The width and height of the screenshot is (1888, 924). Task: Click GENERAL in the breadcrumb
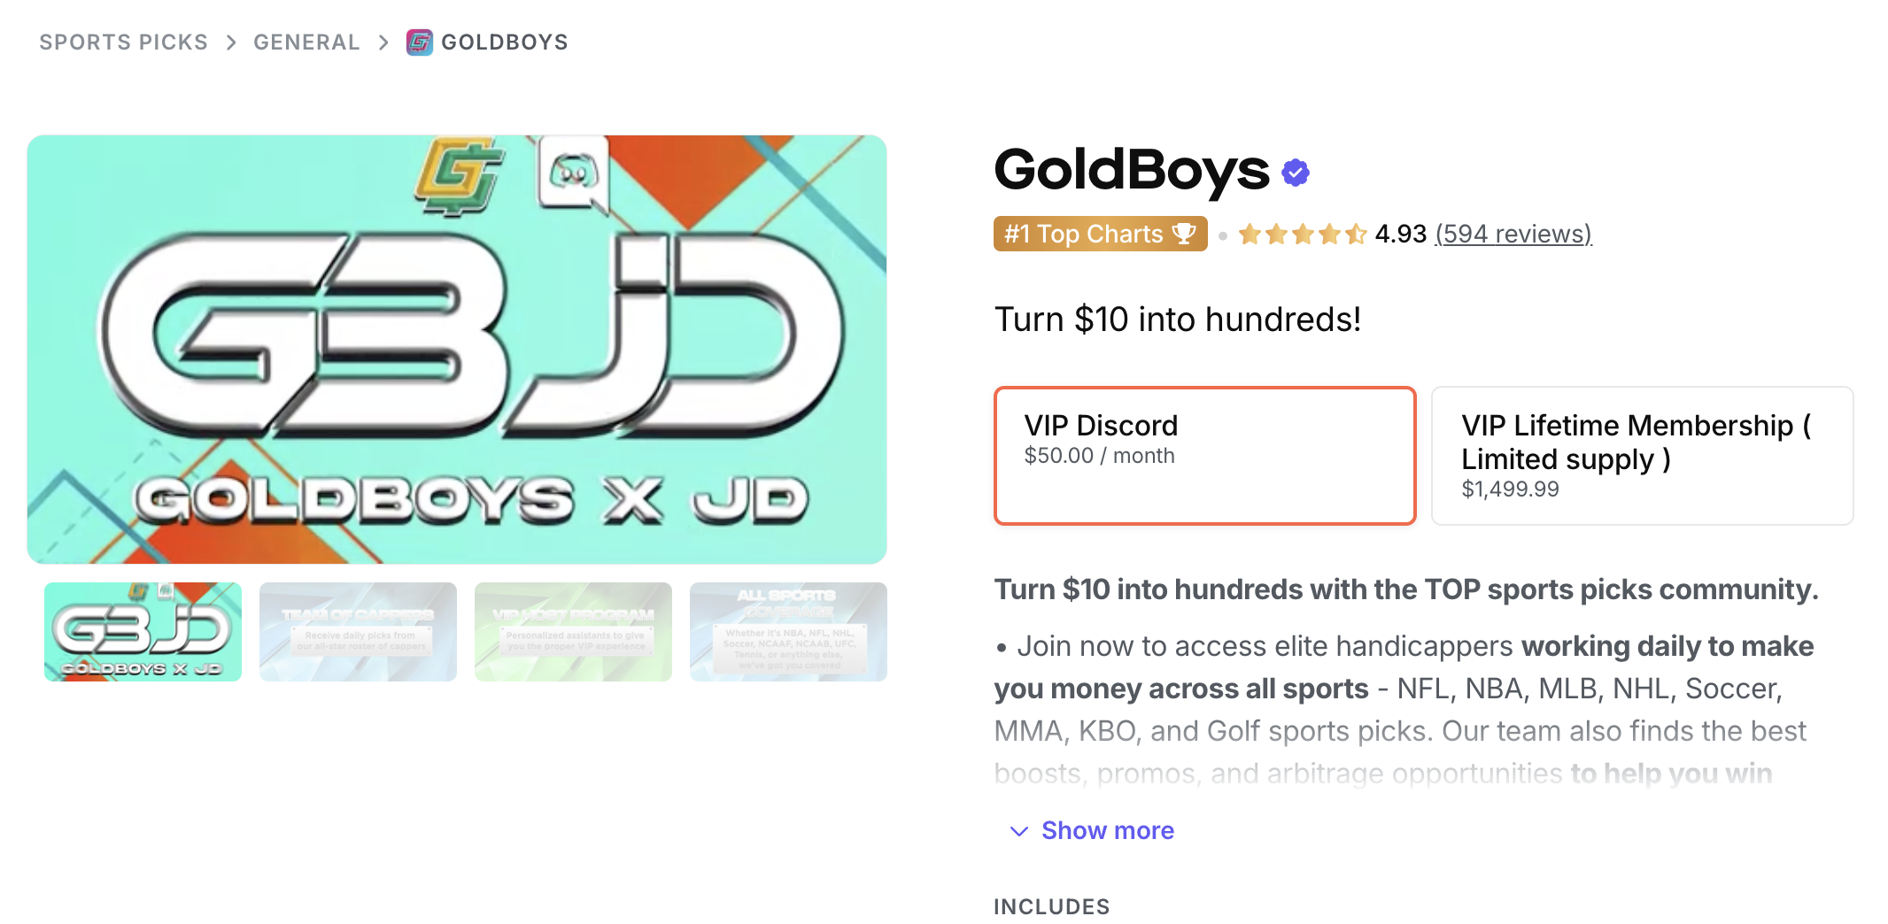pyautogui.click(x=306, y=42)
